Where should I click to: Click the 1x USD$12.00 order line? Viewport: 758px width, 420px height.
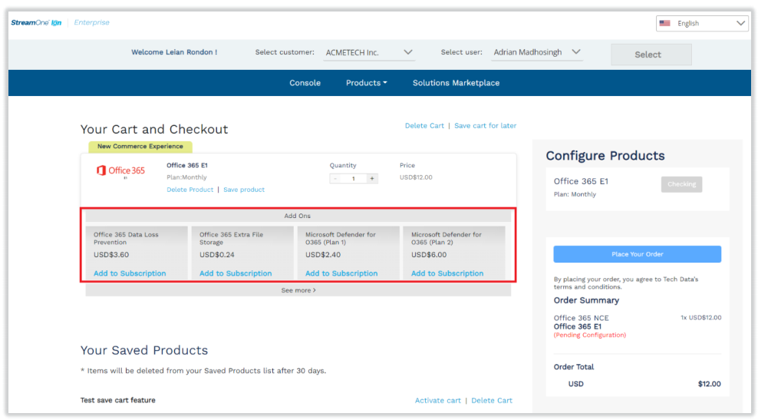701,318
